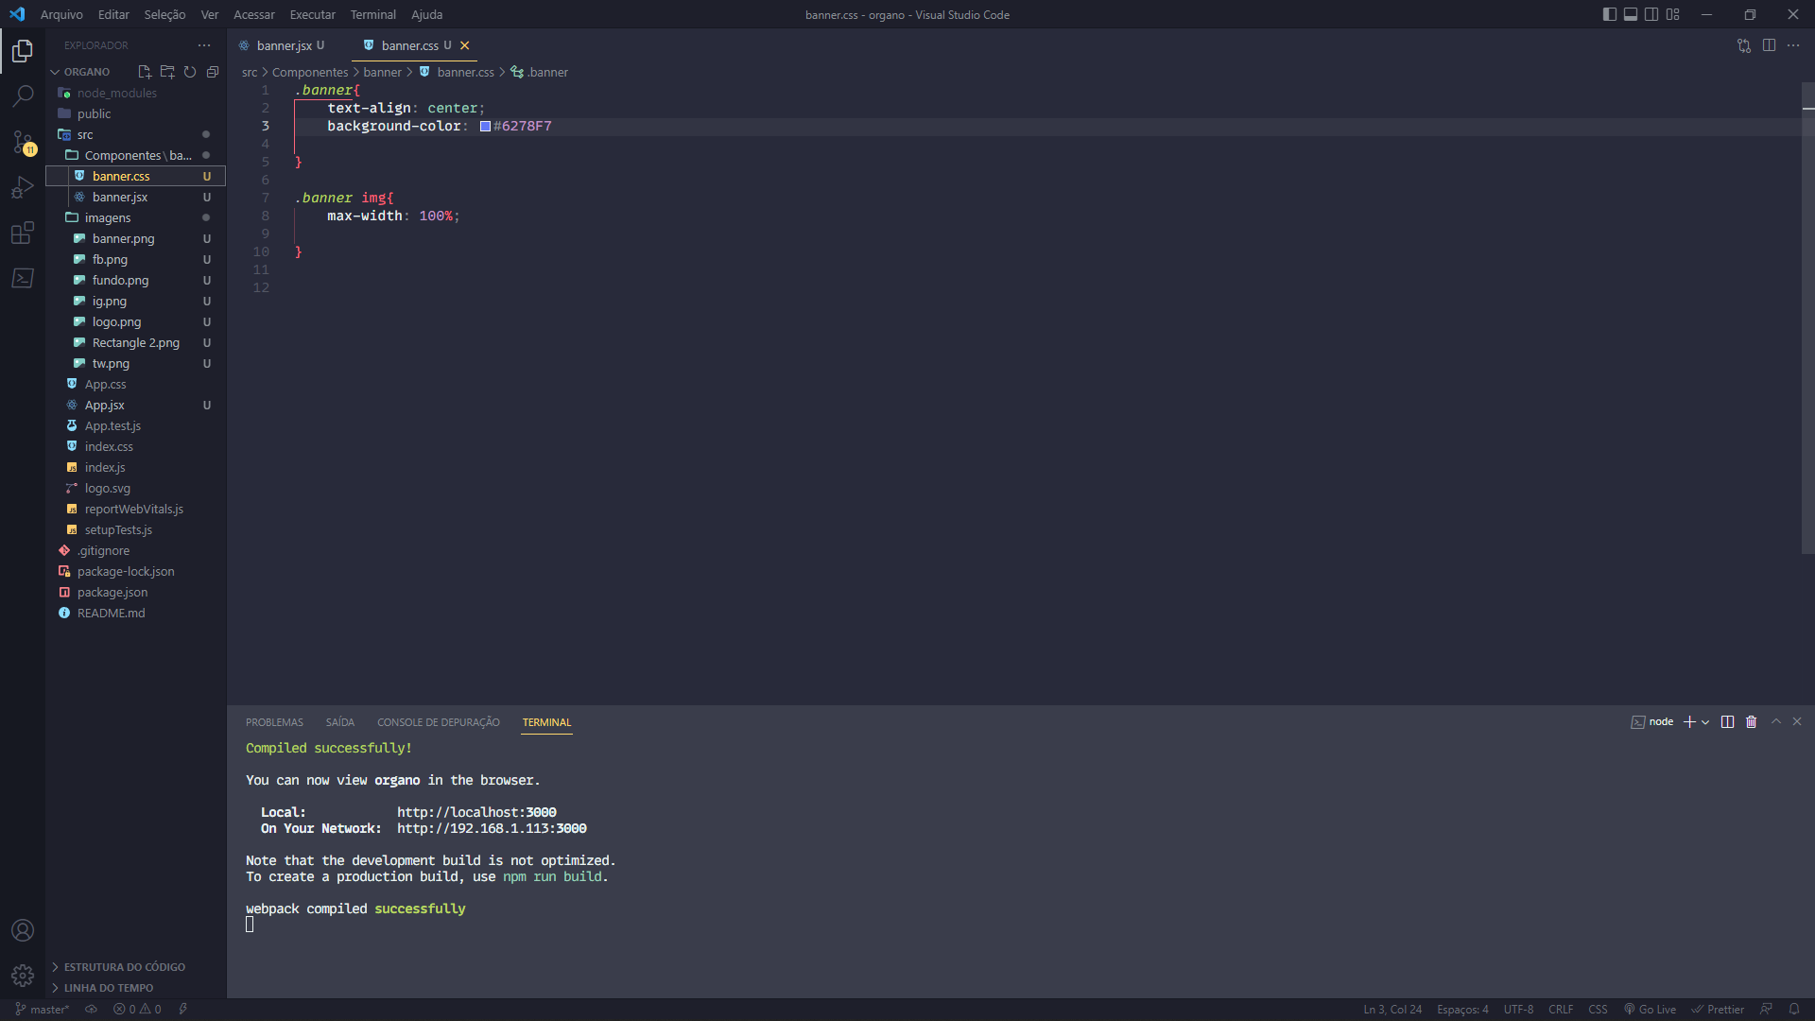Start Go Live server from status bar
The image size is (1815, 1021).
(x=1650, y=1009)
